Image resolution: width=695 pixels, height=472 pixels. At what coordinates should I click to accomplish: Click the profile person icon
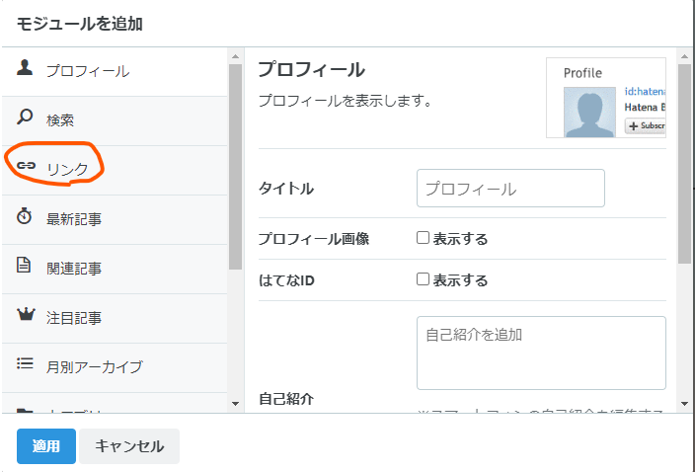click(x=25, y=68)
